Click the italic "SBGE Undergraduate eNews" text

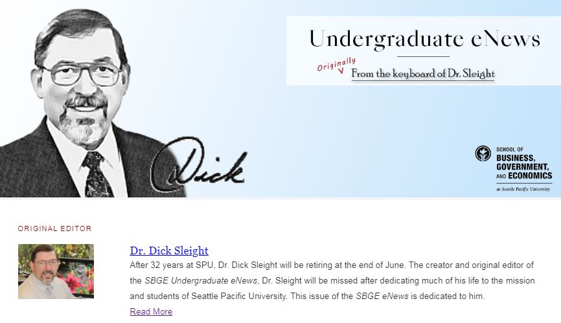point(201,280)
